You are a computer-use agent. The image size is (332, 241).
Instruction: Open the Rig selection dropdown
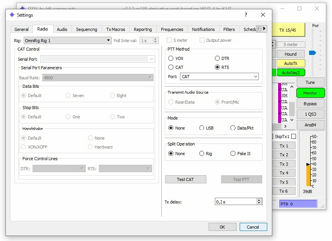(x=108, y=41)
